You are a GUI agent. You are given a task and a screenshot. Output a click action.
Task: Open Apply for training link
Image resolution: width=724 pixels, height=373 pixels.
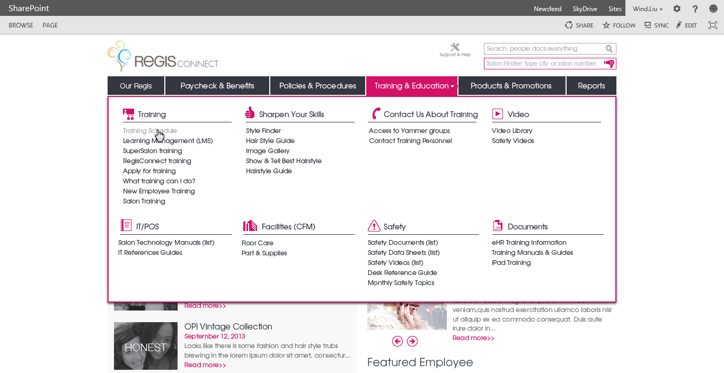(x=149, y=171)
